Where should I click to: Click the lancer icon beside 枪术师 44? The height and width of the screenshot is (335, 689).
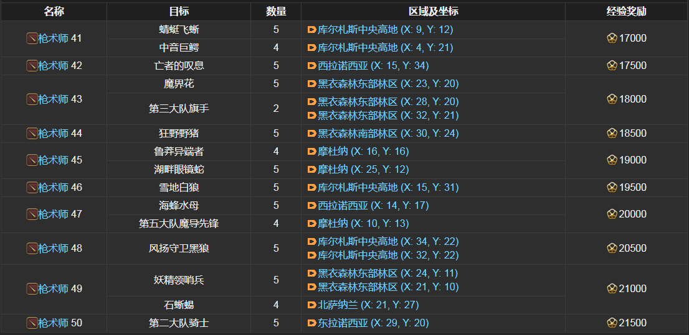point(32,133)
